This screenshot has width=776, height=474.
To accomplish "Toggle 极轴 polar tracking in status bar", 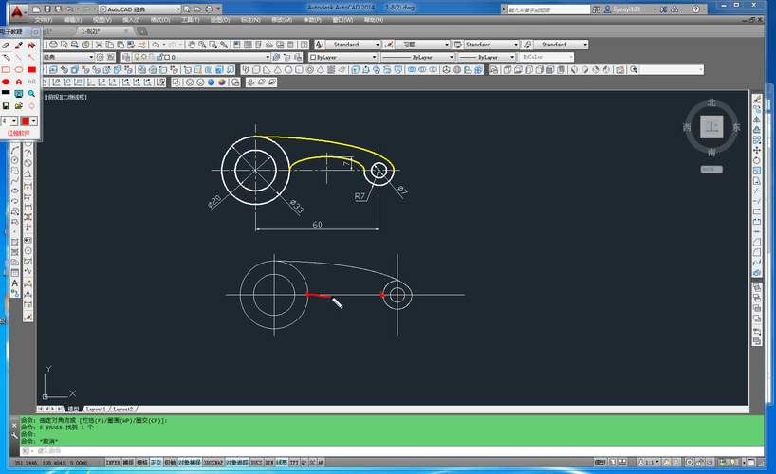I will coord(170,462).
